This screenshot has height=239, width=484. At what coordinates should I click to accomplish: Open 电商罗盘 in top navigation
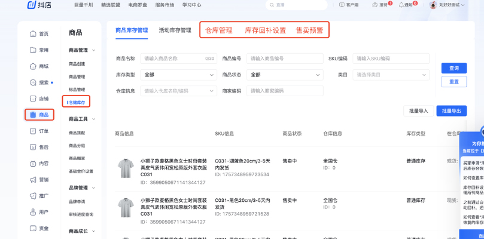point(138,5)
